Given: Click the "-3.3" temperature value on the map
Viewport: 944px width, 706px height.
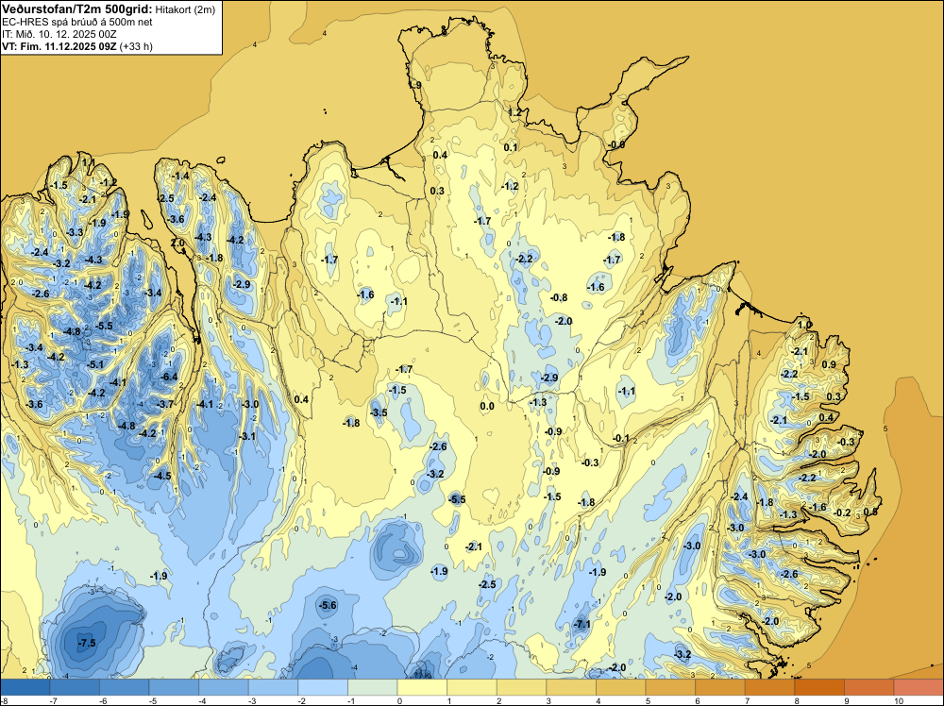Looking at the screenshot, I should [x=75, y=232].
